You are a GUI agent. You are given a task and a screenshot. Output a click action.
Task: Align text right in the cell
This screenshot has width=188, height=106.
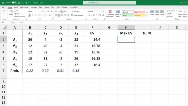[x=62, y=15]
